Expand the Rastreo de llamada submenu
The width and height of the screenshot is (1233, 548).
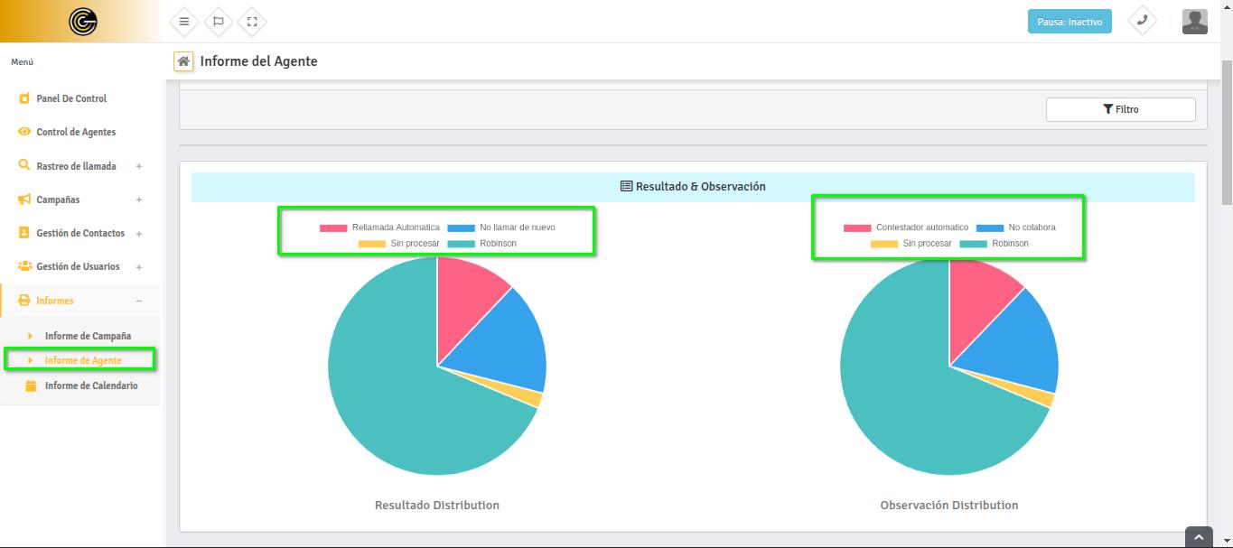click(x=138, y=166)
